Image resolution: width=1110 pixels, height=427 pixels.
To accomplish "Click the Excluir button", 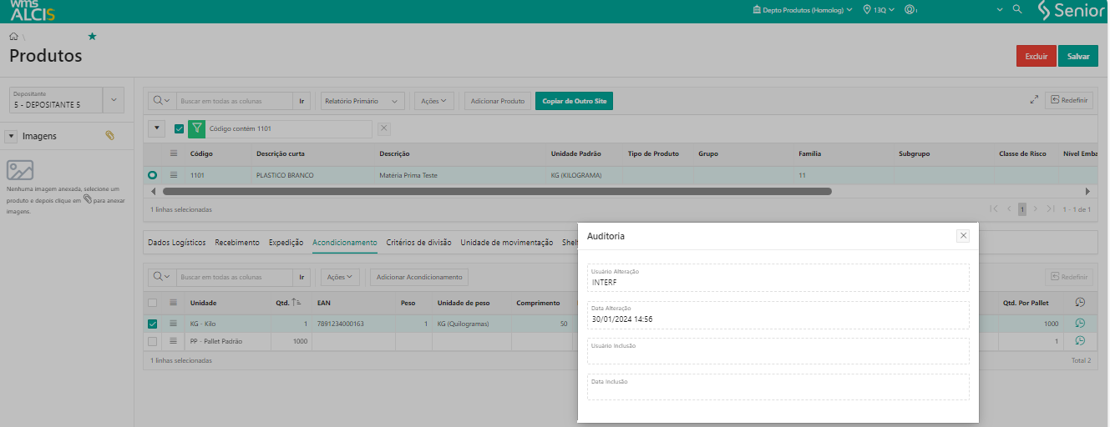I will click(1037, 57).
